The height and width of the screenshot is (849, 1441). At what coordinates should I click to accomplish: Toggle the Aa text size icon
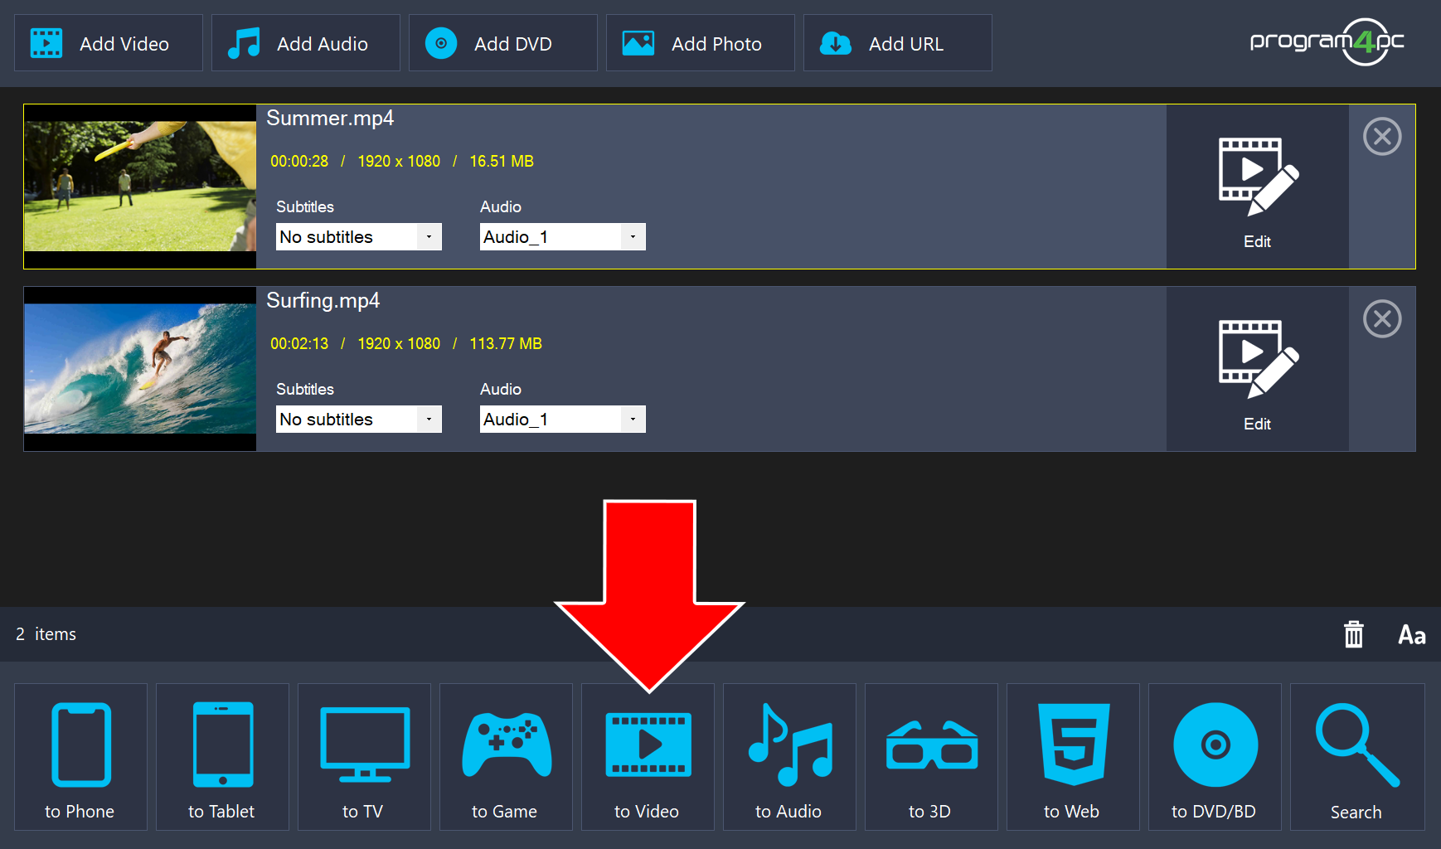tap(1412, 635)
